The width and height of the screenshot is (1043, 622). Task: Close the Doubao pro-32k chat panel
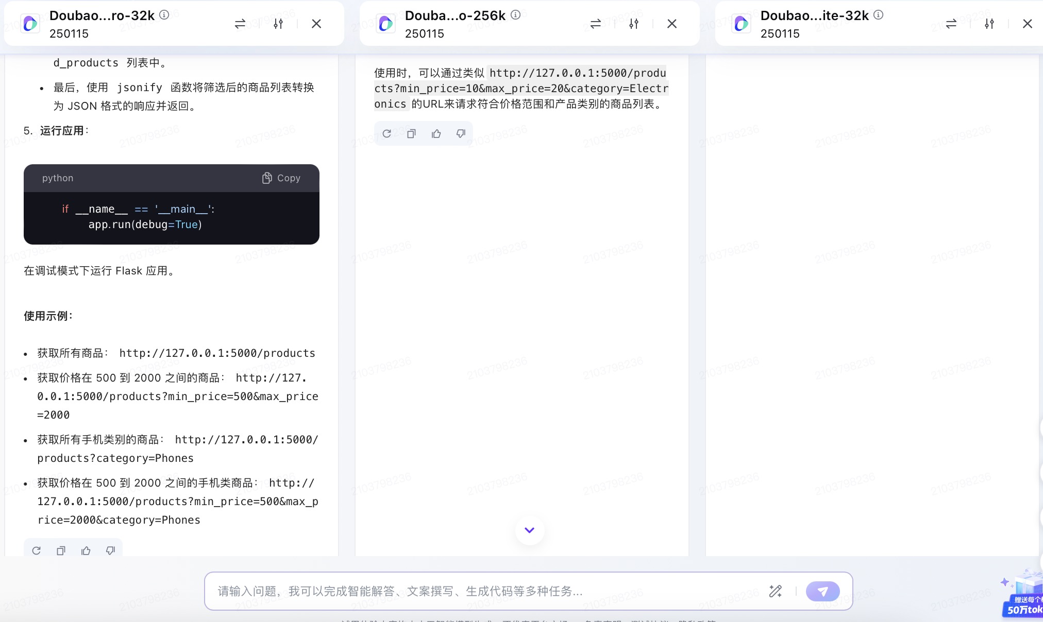(x=316, y=24)
